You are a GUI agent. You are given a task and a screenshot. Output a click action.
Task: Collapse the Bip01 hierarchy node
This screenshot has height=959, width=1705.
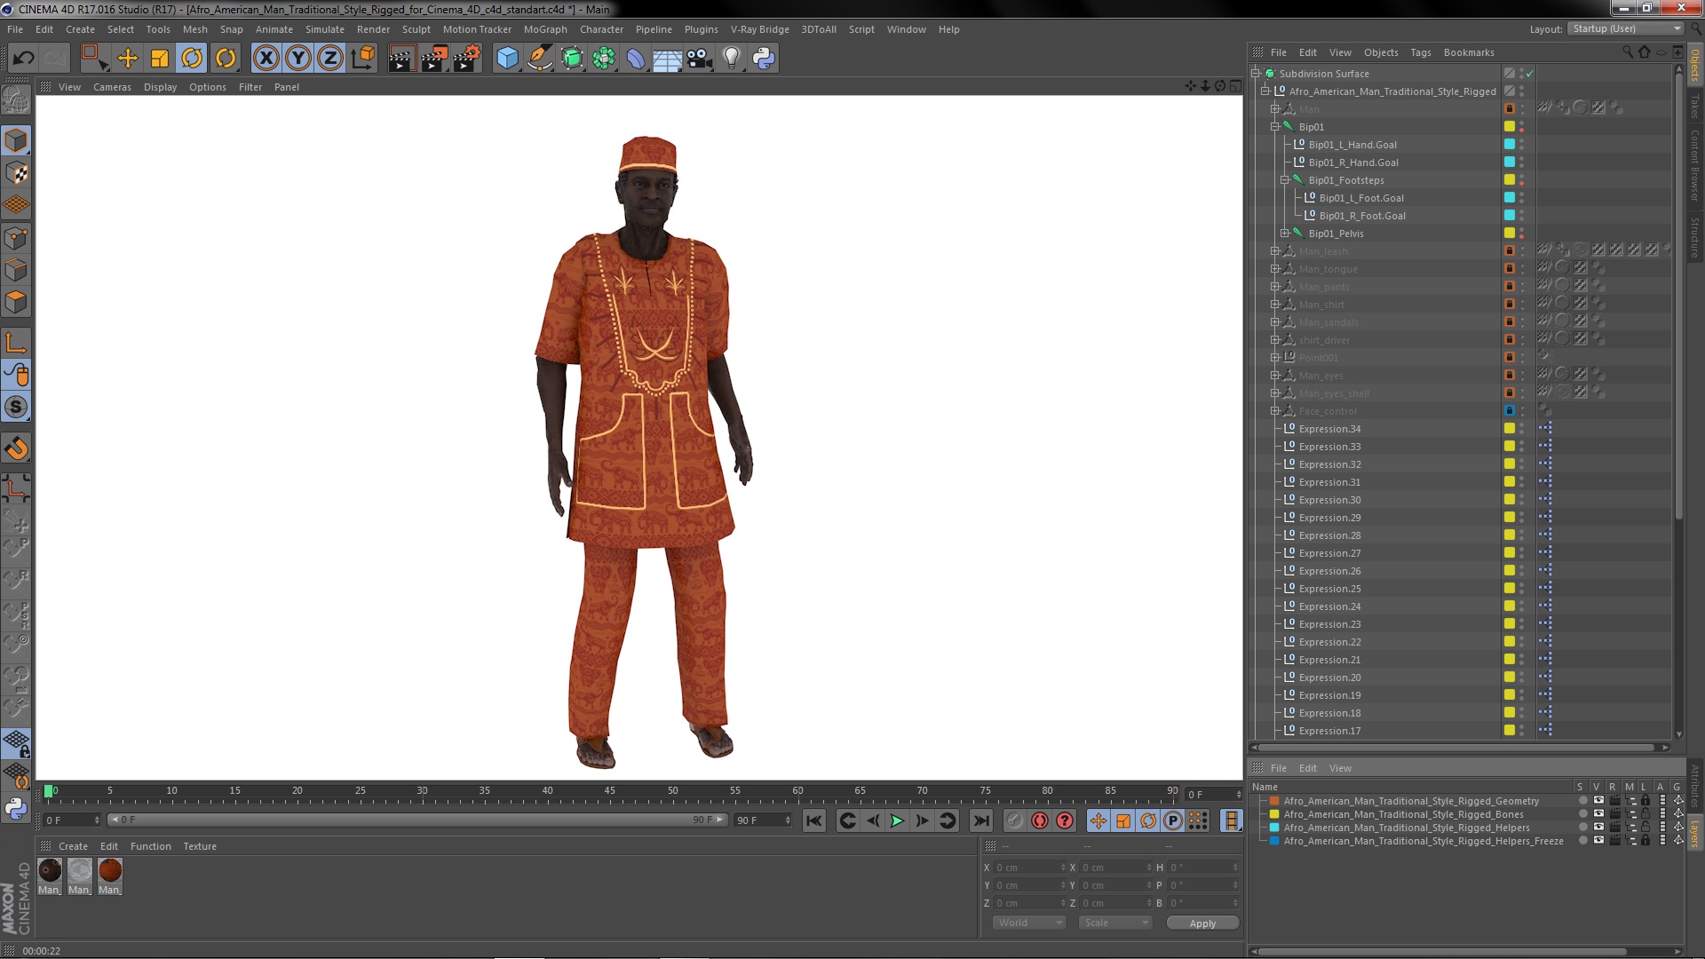(x=1275, y=127)
